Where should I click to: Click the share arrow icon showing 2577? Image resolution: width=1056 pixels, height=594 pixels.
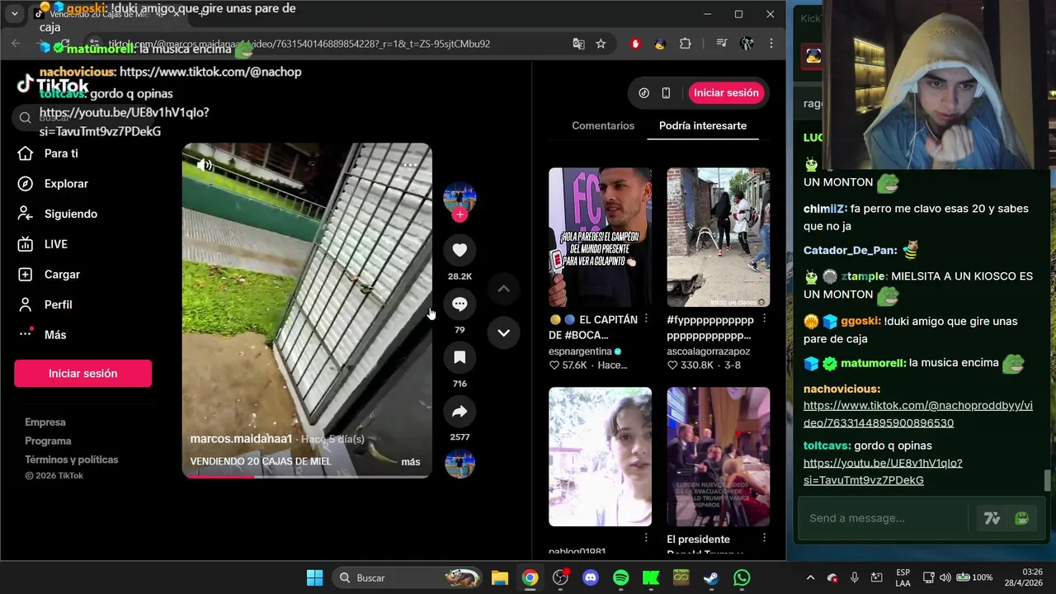460,412
